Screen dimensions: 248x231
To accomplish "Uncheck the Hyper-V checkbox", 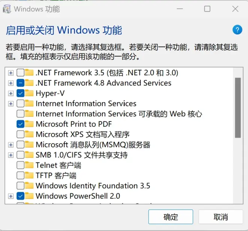I will click(x=20, y=93).
